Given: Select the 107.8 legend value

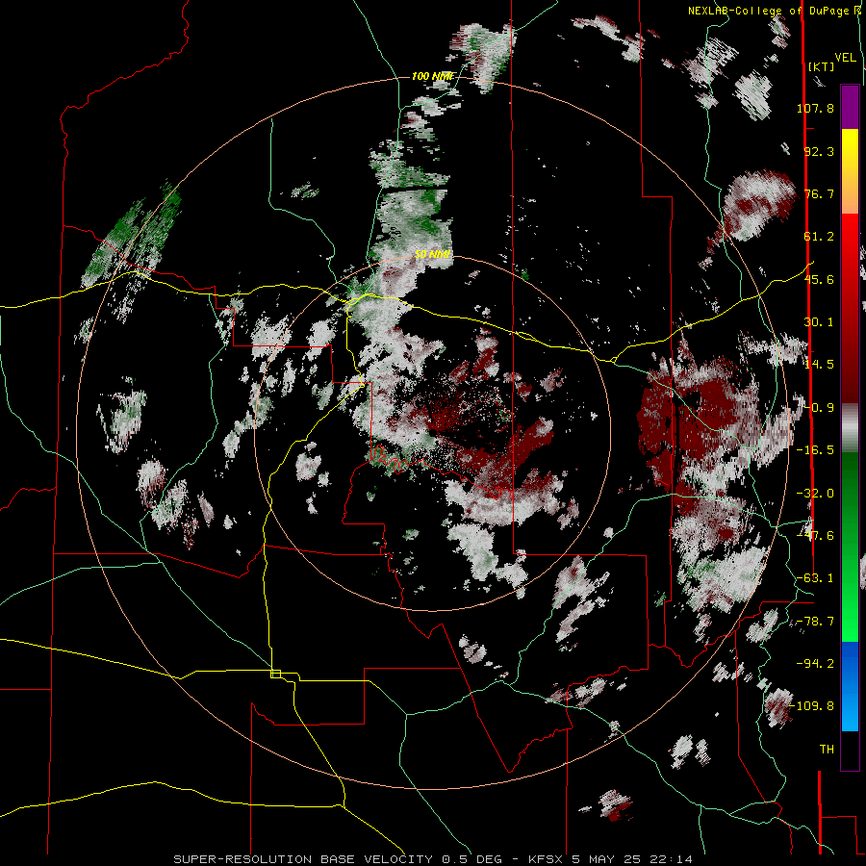Looking at the screenshot, I should (815, 108).
